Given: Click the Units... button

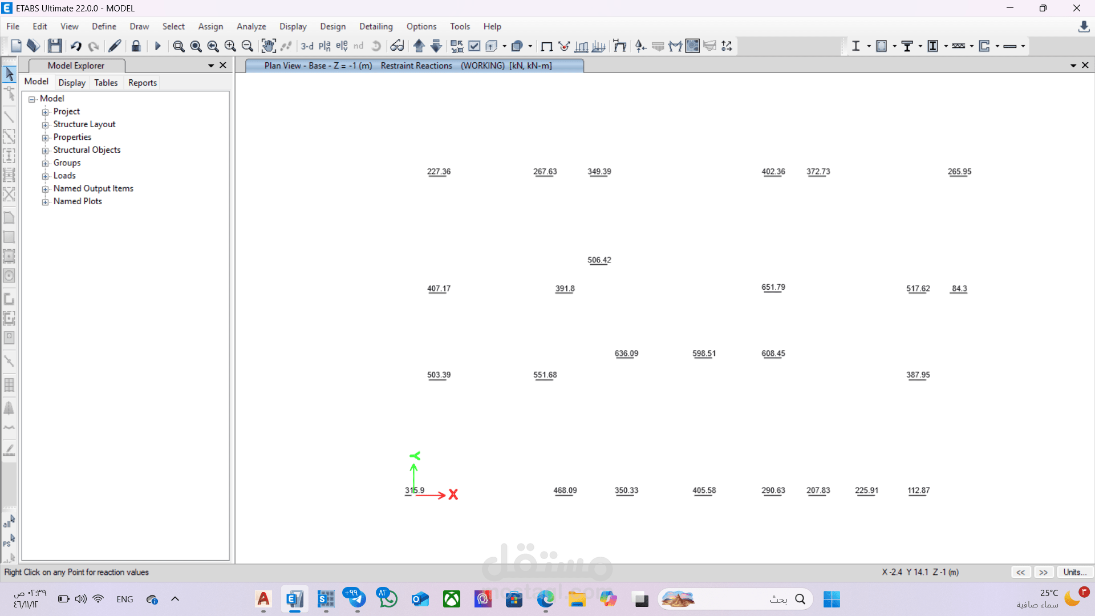Looking at the screenshot, I should 1074,572.
